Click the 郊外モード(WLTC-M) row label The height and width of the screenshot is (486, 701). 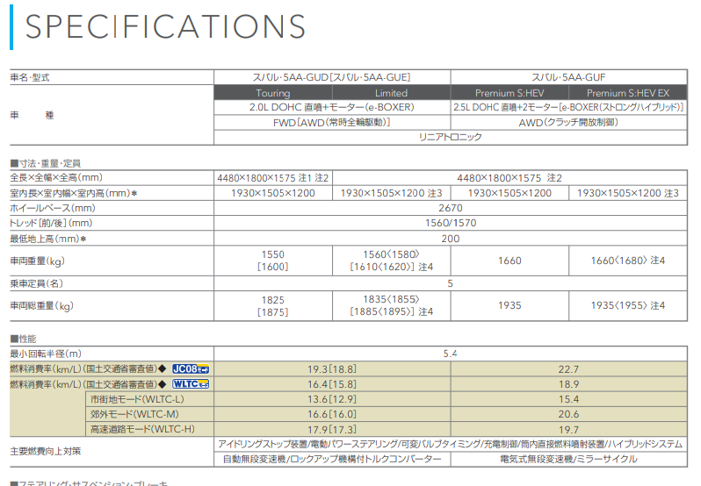coord(134,414)
